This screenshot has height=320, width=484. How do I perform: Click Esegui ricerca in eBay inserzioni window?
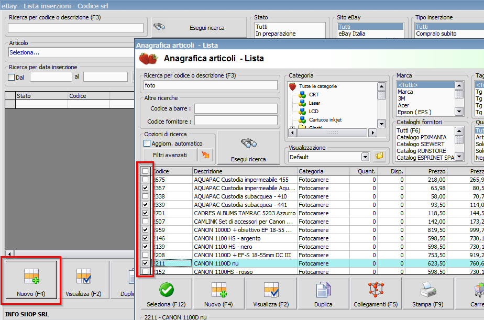[200, 27]
